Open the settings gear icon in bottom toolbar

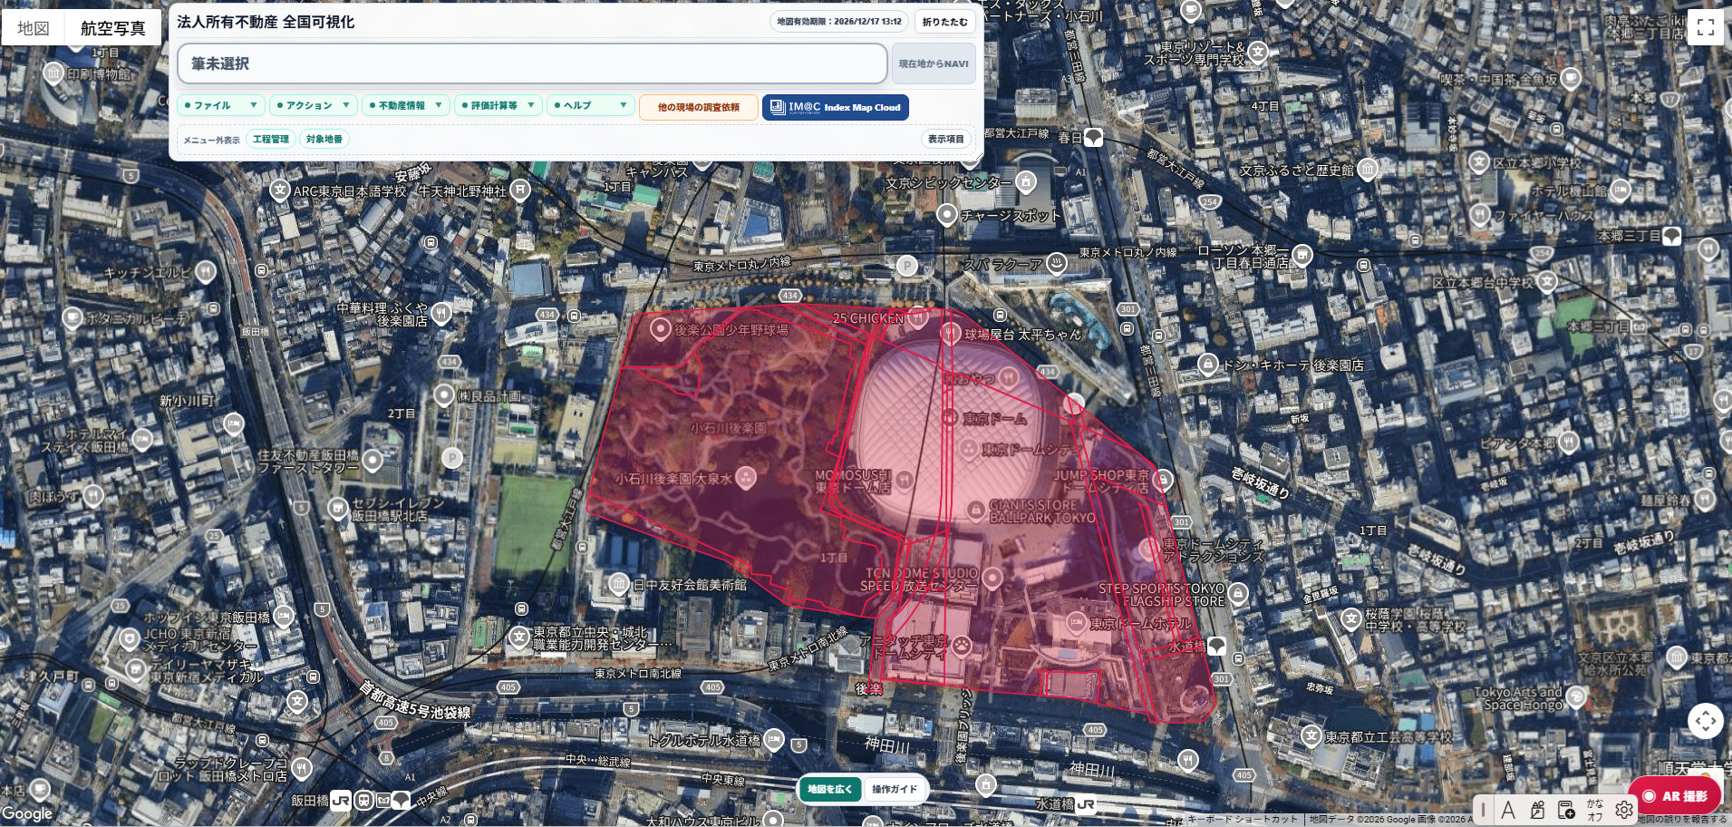[x=1624, y=810]
